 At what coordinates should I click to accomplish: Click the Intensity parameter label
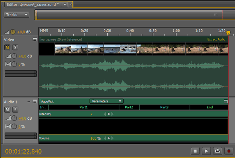[x=45, y=114]
